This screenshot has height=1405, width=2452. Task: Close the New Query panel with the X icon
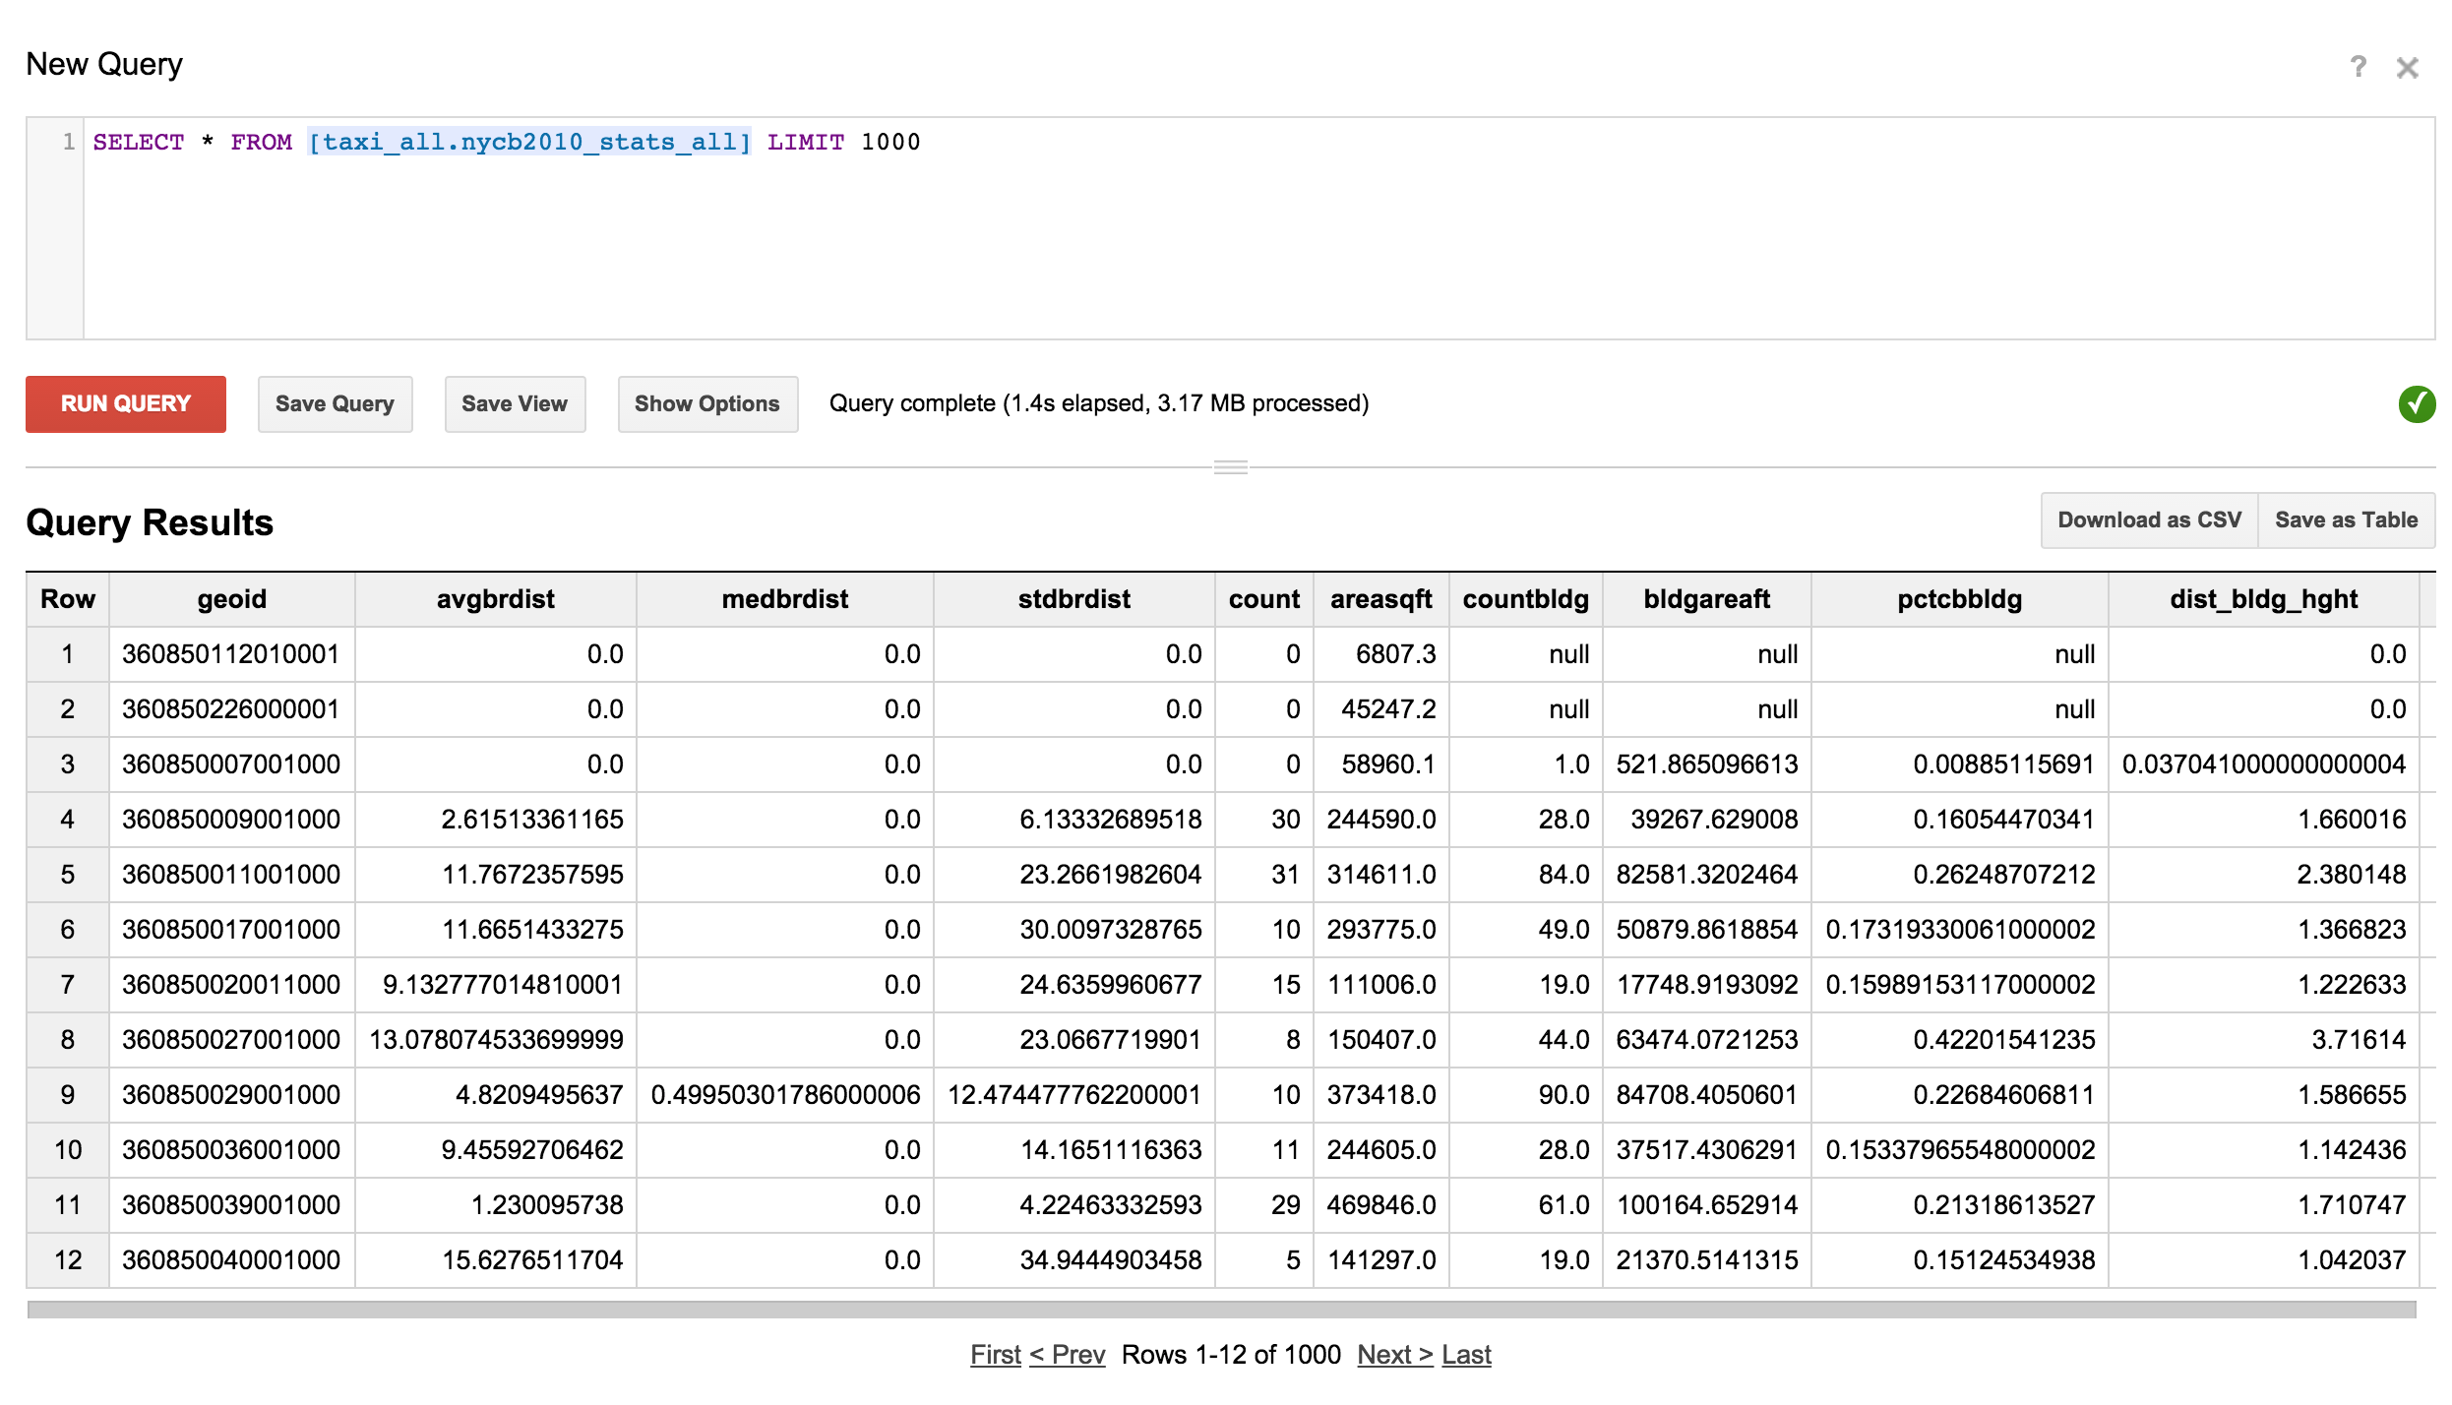click(x=2408, y=66)
